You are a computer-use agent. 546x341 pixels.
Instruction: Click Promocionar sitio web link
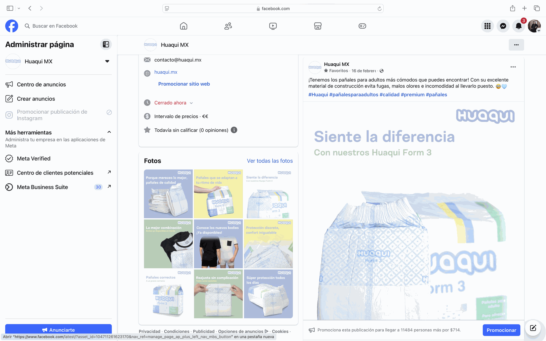point(184,84)
